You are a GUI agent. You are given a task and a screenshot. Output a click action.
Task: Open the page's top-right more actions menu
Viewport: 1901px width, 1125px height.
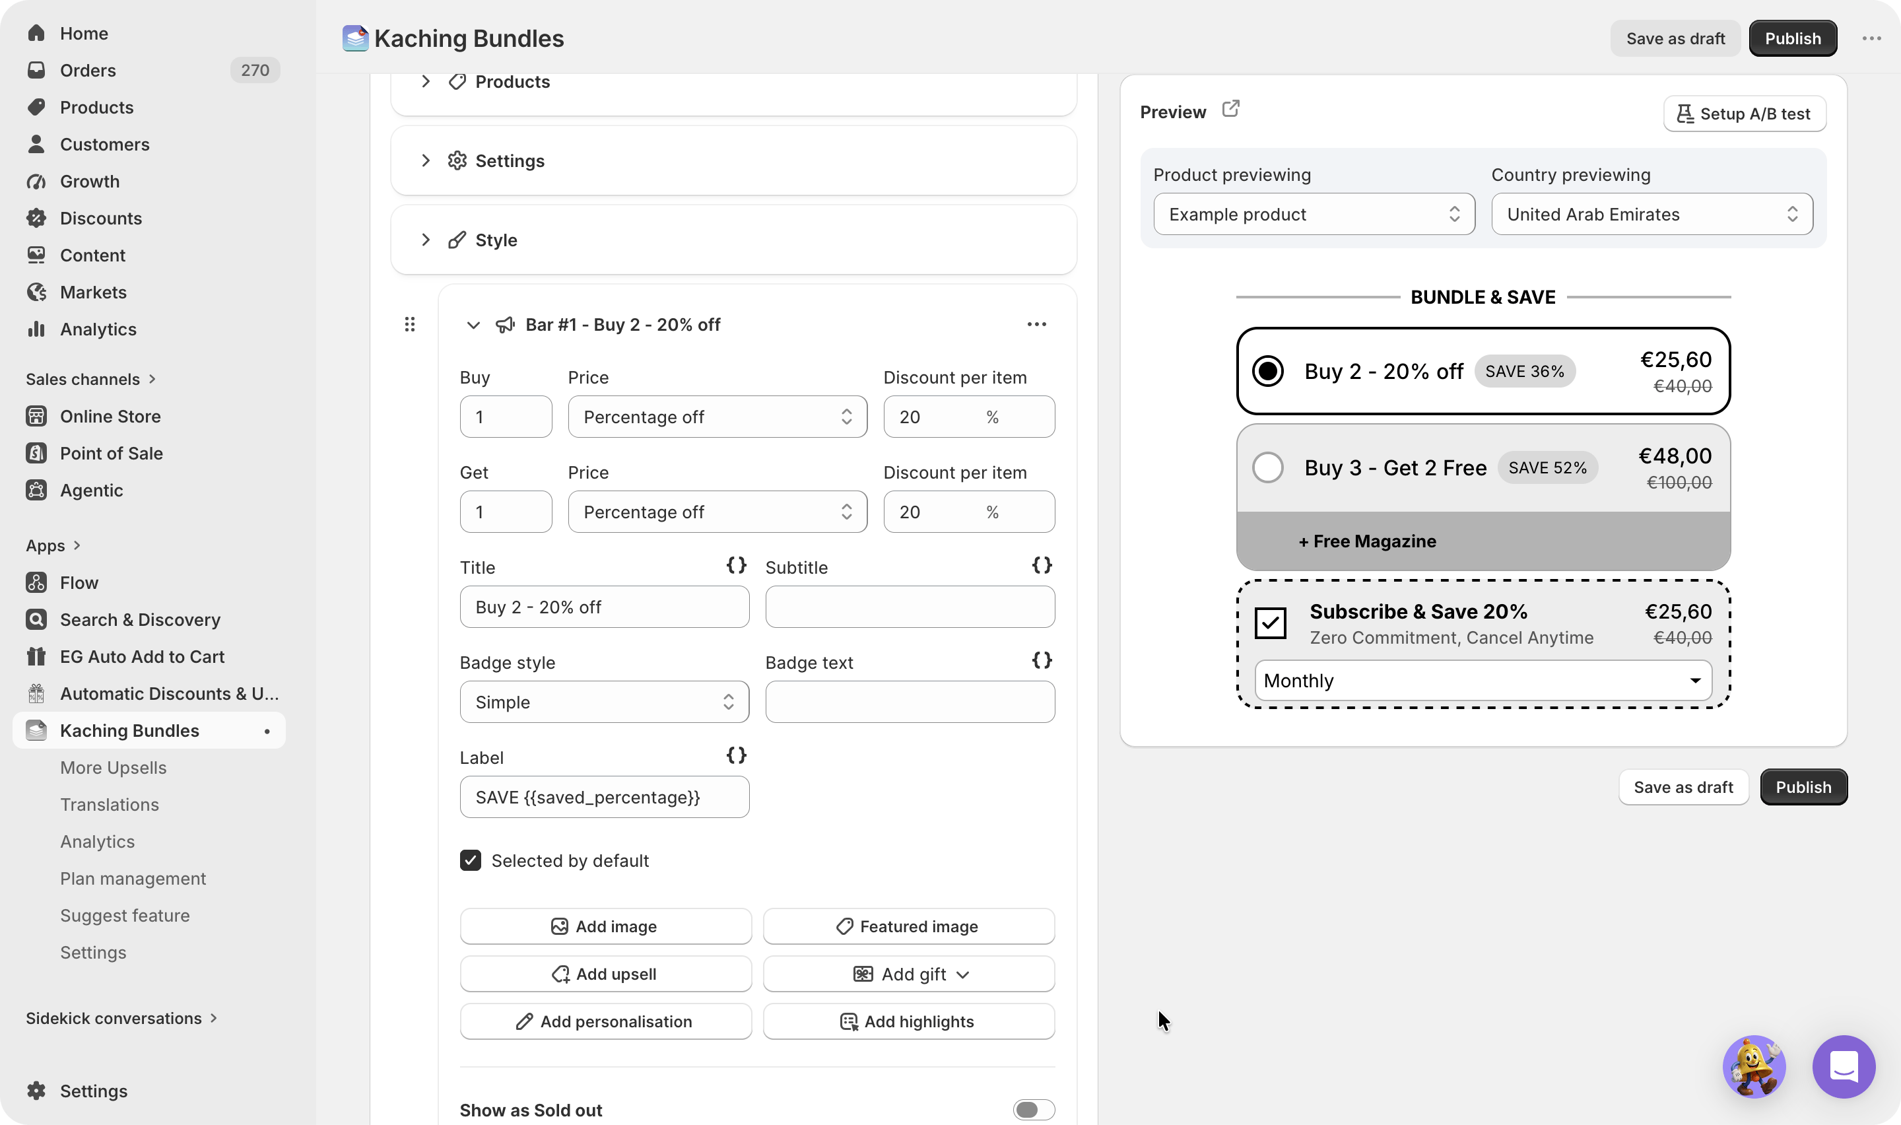tap(1871, 39)
